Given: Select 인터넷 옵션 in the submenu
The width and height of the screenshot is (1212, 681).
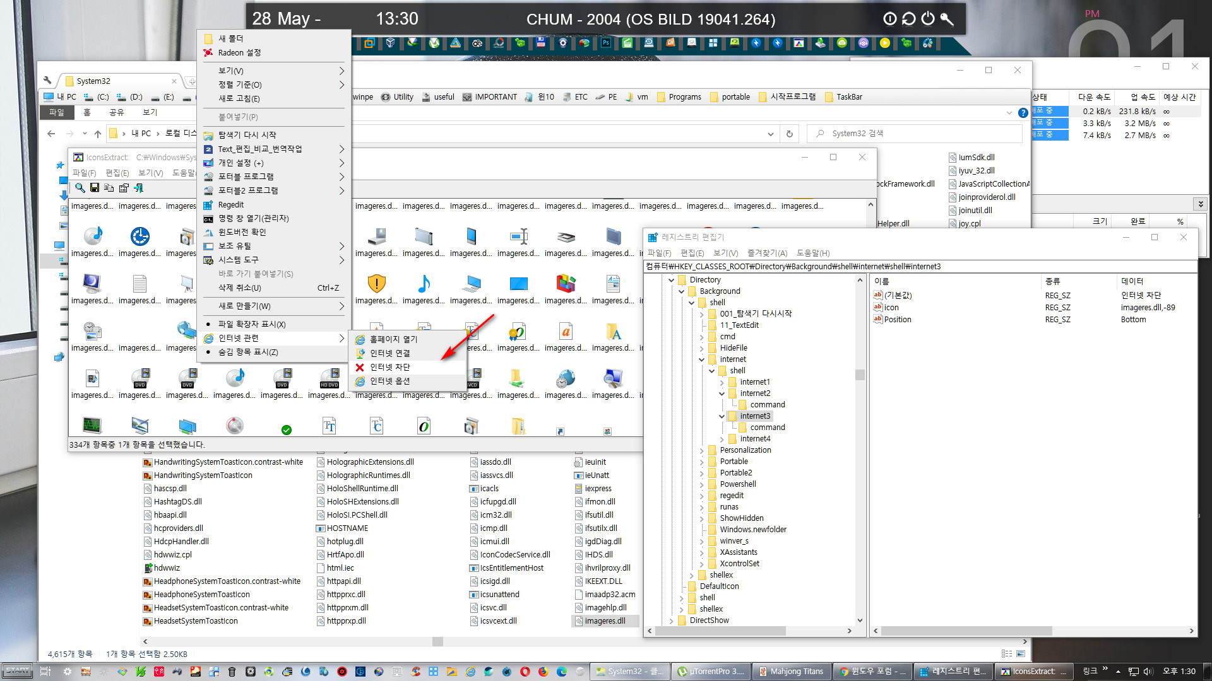Looking at the screenshot, I should click(x=408, y=381).
